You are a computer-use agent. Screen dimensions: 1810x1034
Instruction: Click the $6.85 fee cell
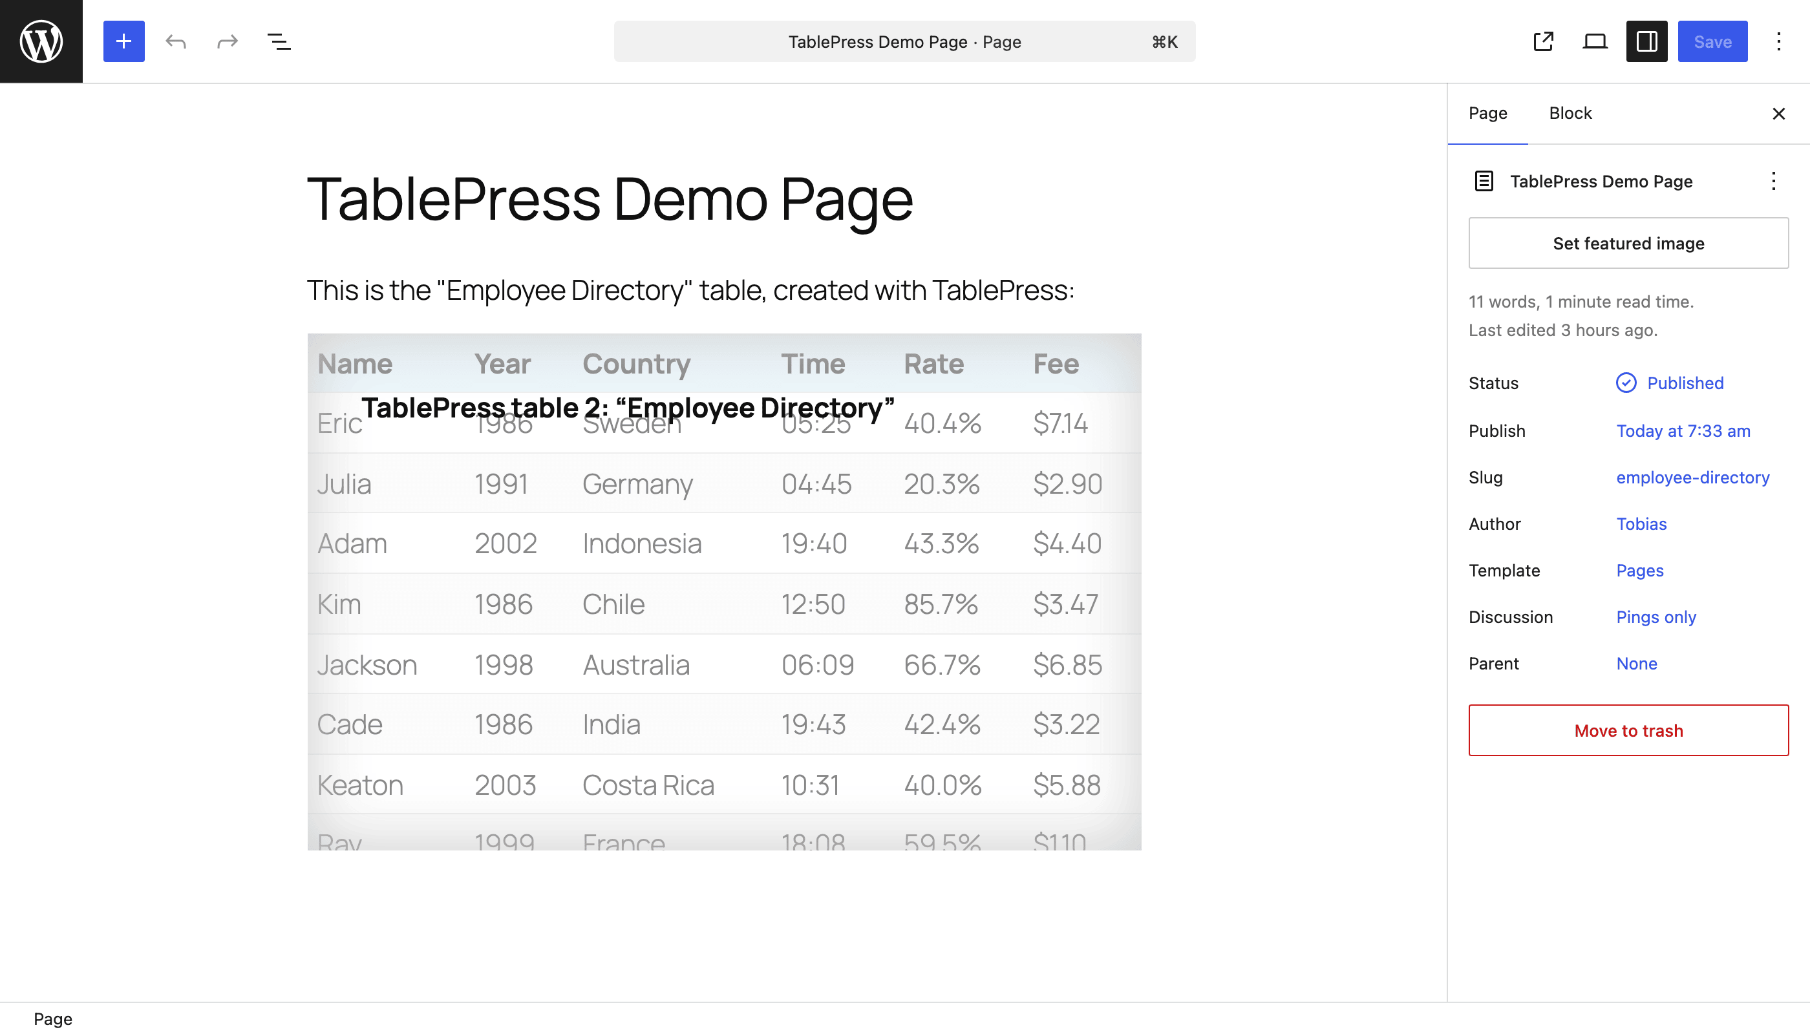pyautogui.click(x=1067, y=665)
